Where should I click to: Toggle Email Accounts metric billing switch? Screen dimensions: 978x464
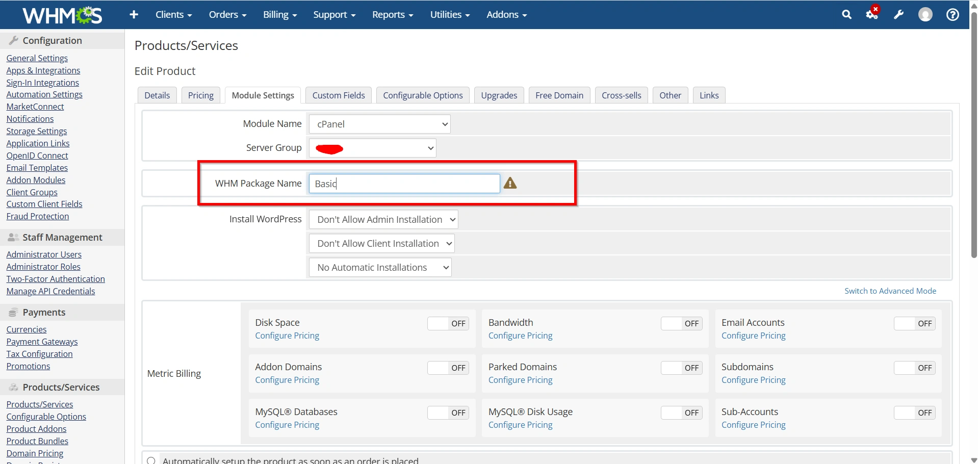[x=915, y=323]
